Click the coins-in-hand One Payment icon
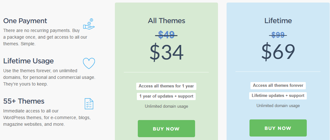This screenshot has height=140, width=330. 89,24
